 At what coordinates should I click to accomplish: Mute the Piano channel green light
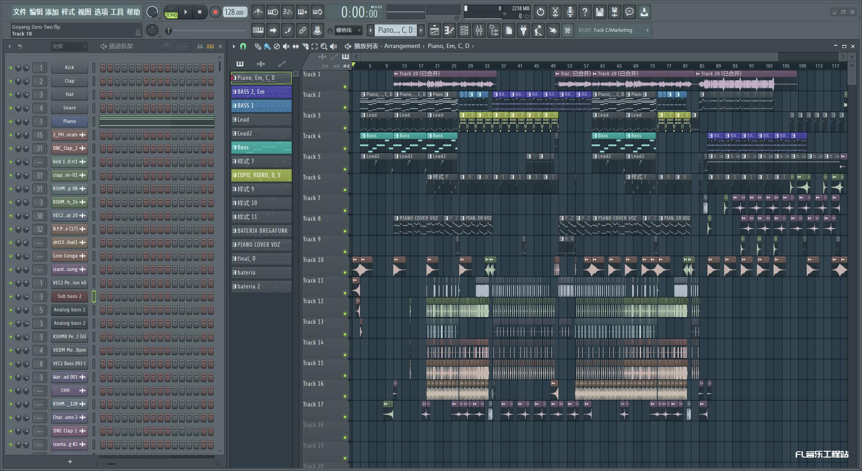click(x=11, y=122)
